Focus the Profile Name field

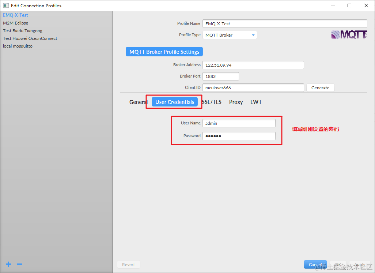[x=285, y=24]
